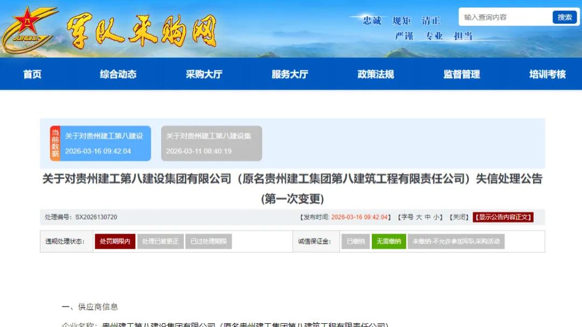
Task: Select the 处罚期限内 penalty status indicator
Action: (x=114, y=241)
